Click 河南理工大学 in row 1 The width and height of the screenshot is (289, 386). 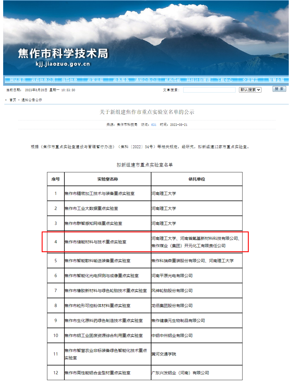click(164, 194)
